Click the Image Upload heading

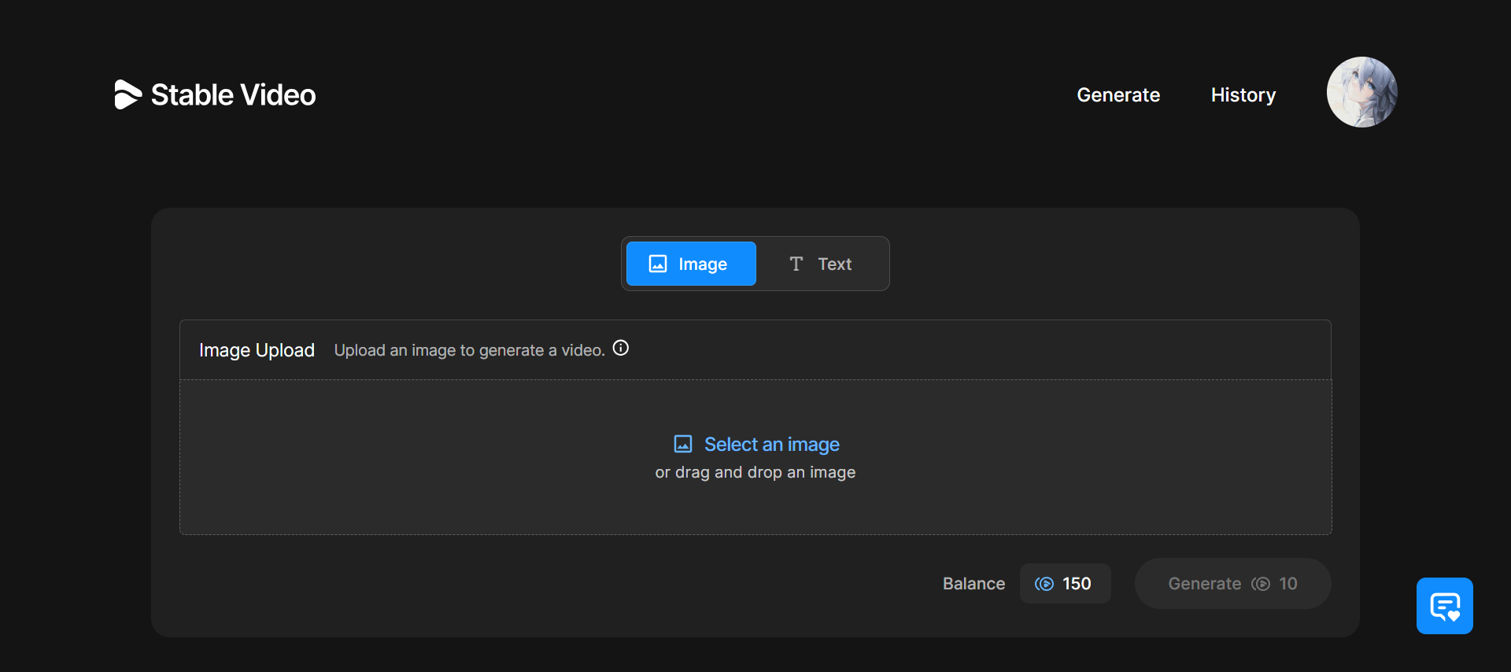click(257, 350)
